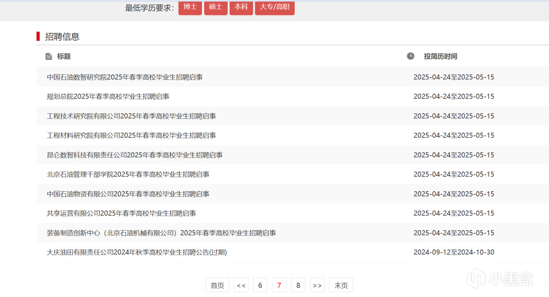
Task: Click date range in 规划总院 row
Action: pyautogui.click(x=454, y=96)
